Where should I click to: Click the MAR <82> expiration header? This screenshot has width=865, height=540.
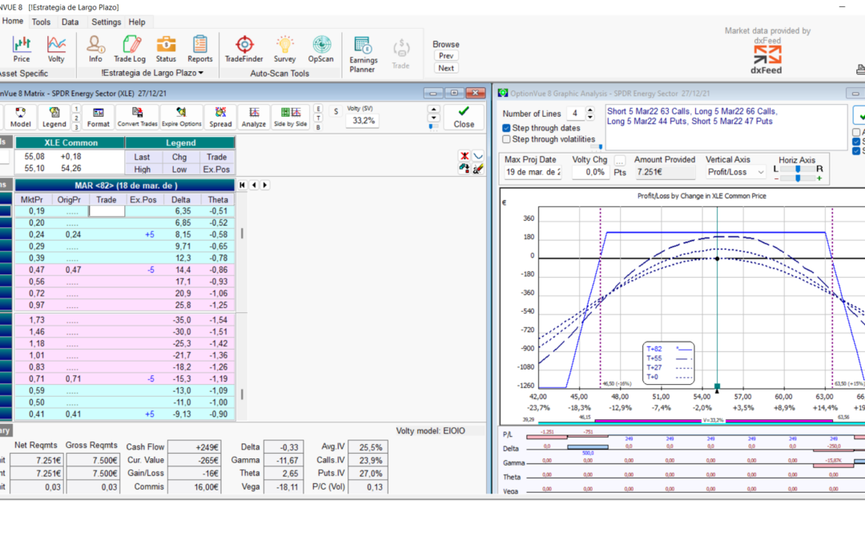point(125,185)
